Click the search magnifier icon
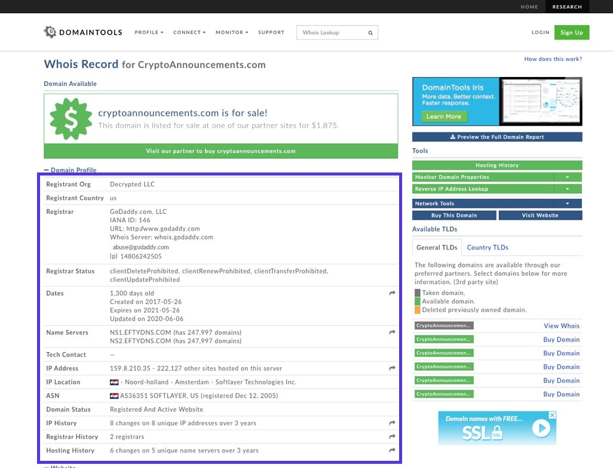The image size is (613, 468). (370, 33)
